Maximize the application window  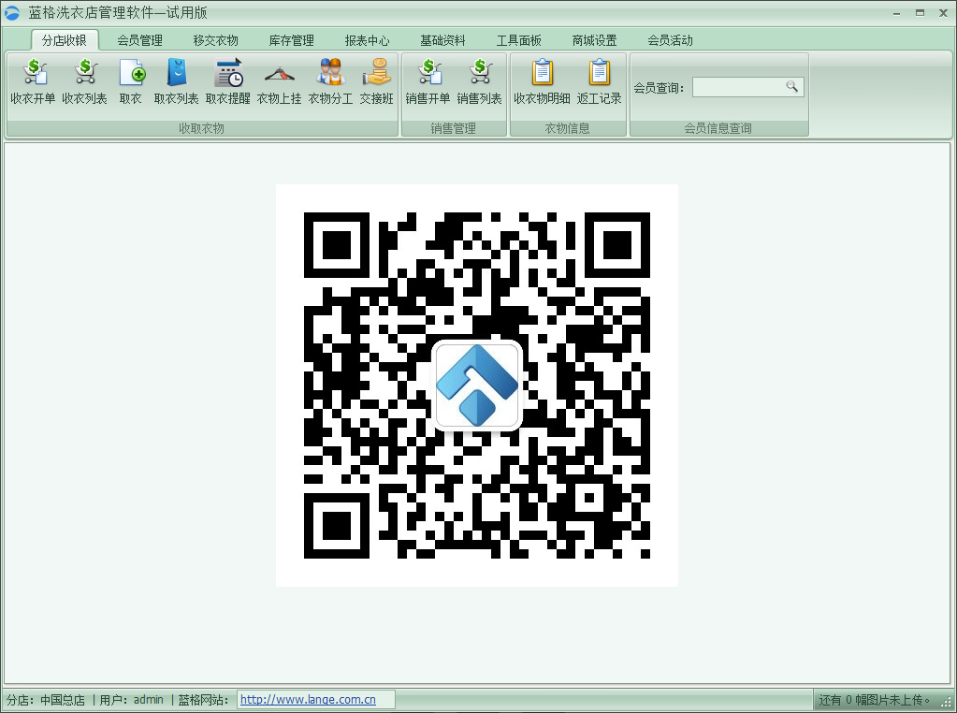coord(920,13)
